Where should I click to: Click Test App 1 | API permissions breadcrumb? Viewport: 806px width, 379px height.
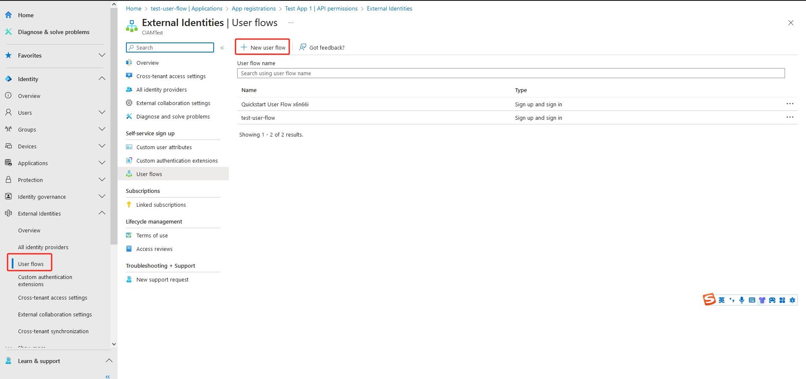[x=321, y=8]
